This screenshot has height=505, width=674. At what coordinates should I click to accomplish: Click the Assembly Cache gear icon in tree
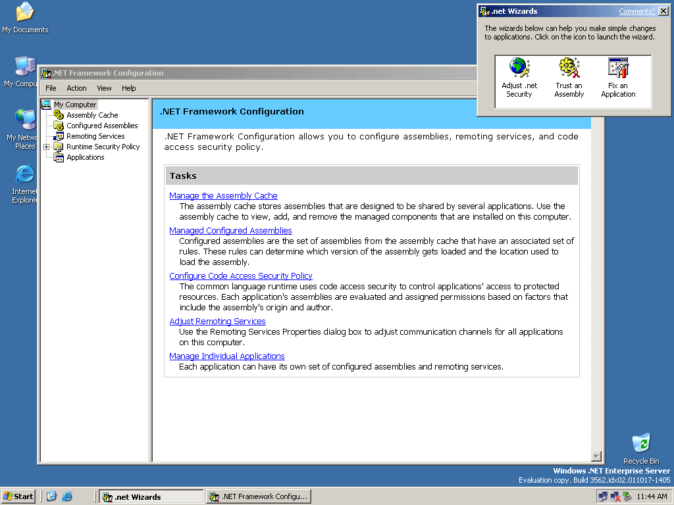[59, 115]
